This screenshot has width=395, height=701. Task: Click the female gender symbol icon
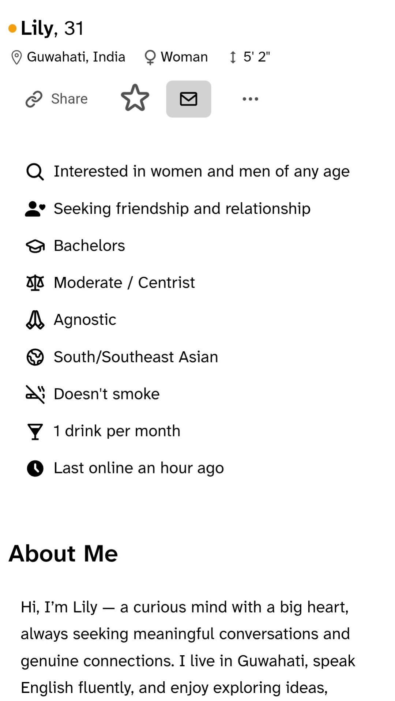point(150,57)
